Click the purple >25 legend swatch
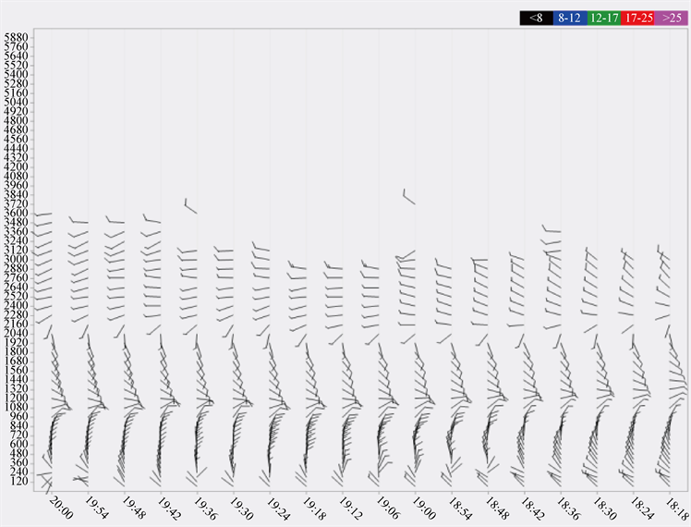This screenshot has width=691, height=527. click(670, 18)
